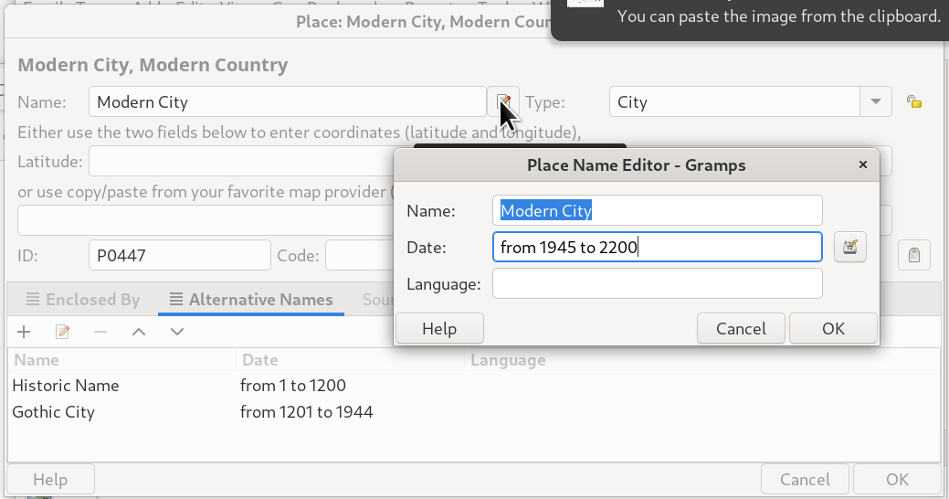Switch to the Enclosed By tab
949x499 pixels.
pos(83,300)
